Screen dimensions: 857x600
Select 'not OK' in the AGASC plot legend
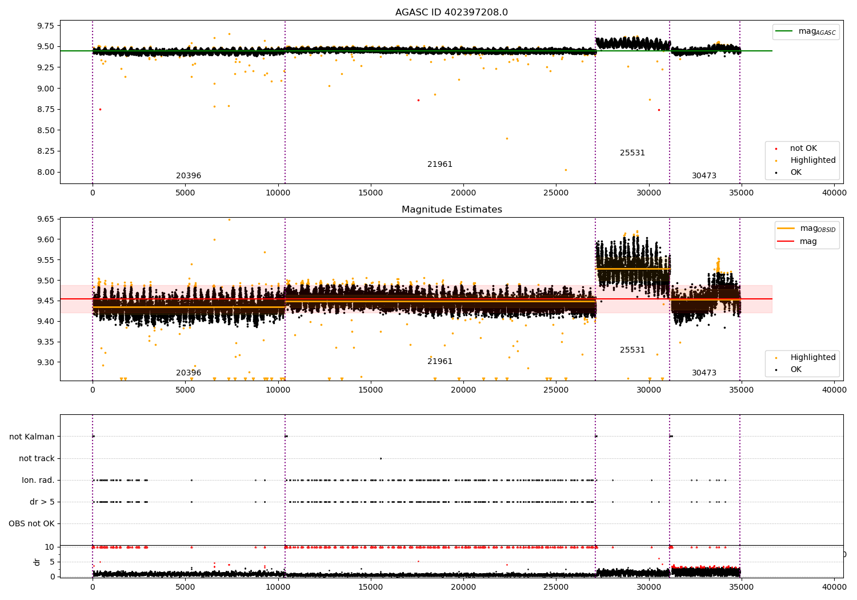pyautogui.click(x=803, y=149)
